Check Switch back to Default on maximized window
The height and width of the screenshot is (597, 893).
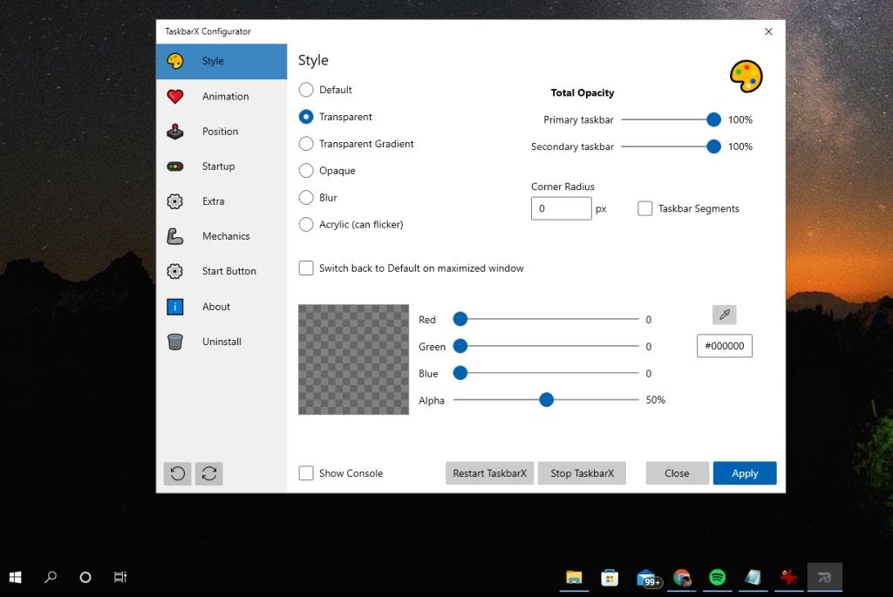[306, 268]
